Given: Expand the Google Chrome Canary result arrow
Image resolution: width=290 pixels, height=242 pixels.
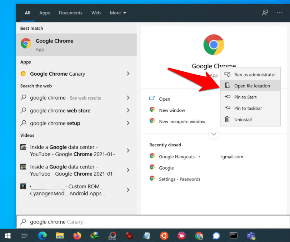Looking at the screenshot, I should (x=128, y=74).
